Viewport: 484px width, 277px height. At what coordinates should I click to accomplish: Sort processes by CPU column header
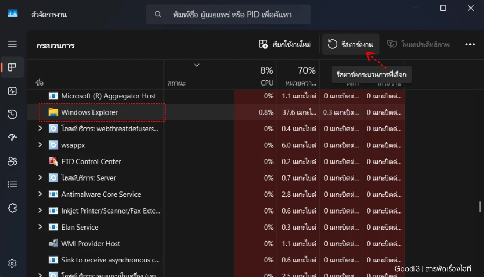[266, 76]
